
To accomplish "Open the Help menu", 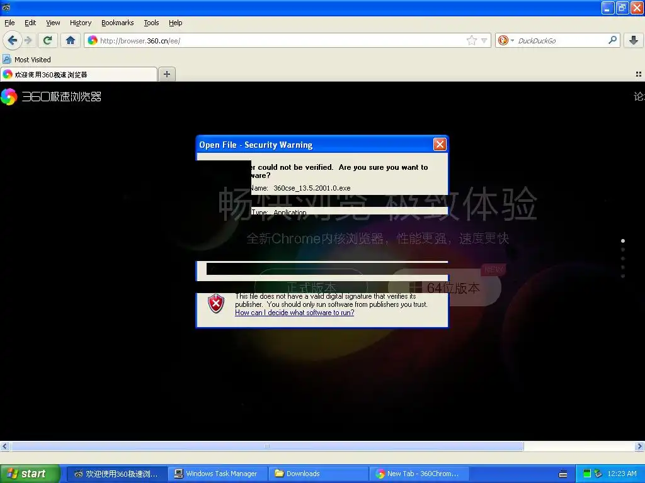I will pyautogui.click(x=175, y=23).
